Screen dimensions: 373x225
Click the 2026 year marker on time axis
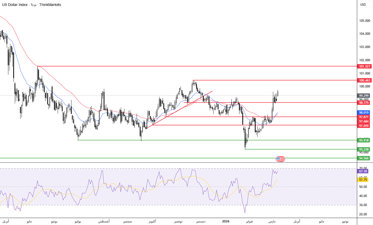(x=226, y=221)
